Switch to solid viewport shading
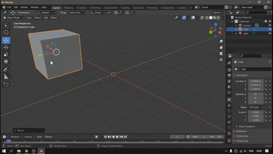 pyautogui.click(x=211, y=18)
